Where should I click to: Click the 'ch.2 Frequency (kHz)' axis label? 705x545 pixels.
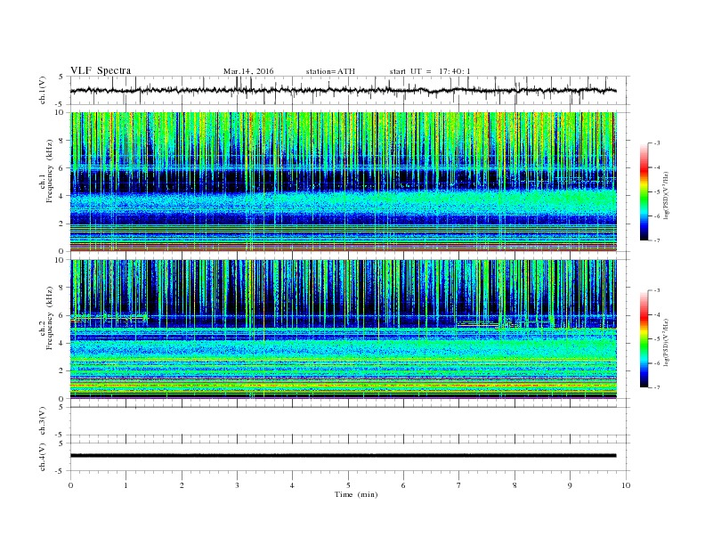(x=46, y=318)
